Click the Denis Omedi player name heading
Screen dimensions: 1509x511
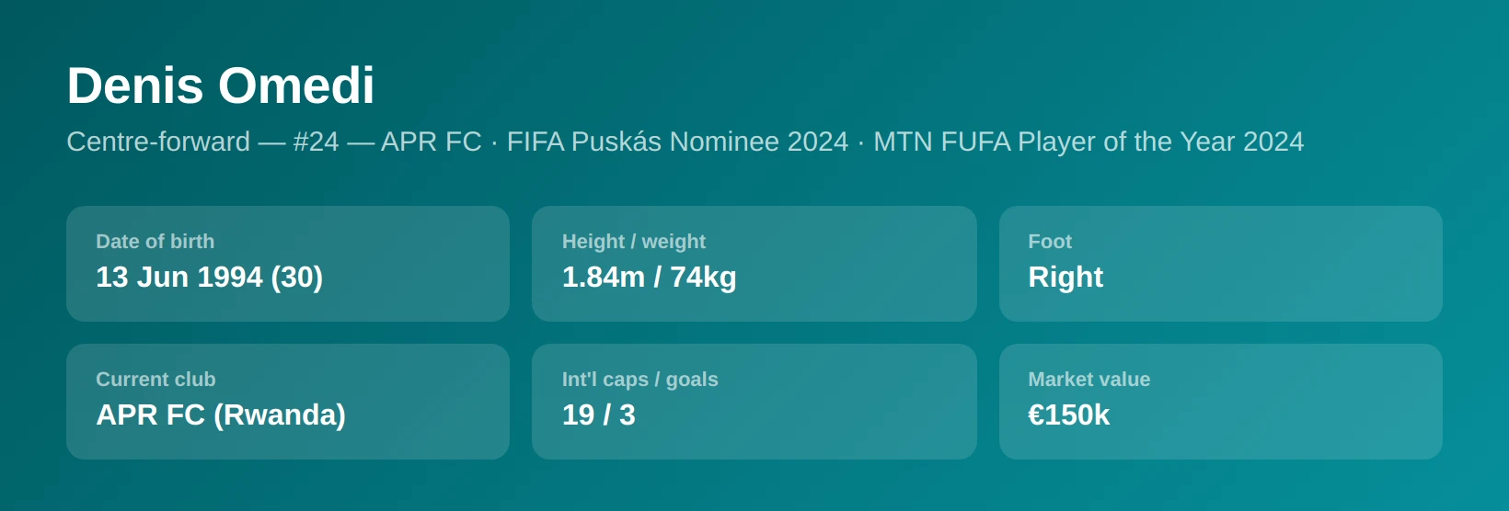220,85
